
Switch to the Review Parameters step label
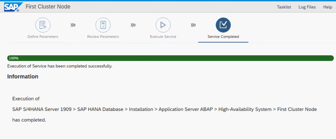103,37
